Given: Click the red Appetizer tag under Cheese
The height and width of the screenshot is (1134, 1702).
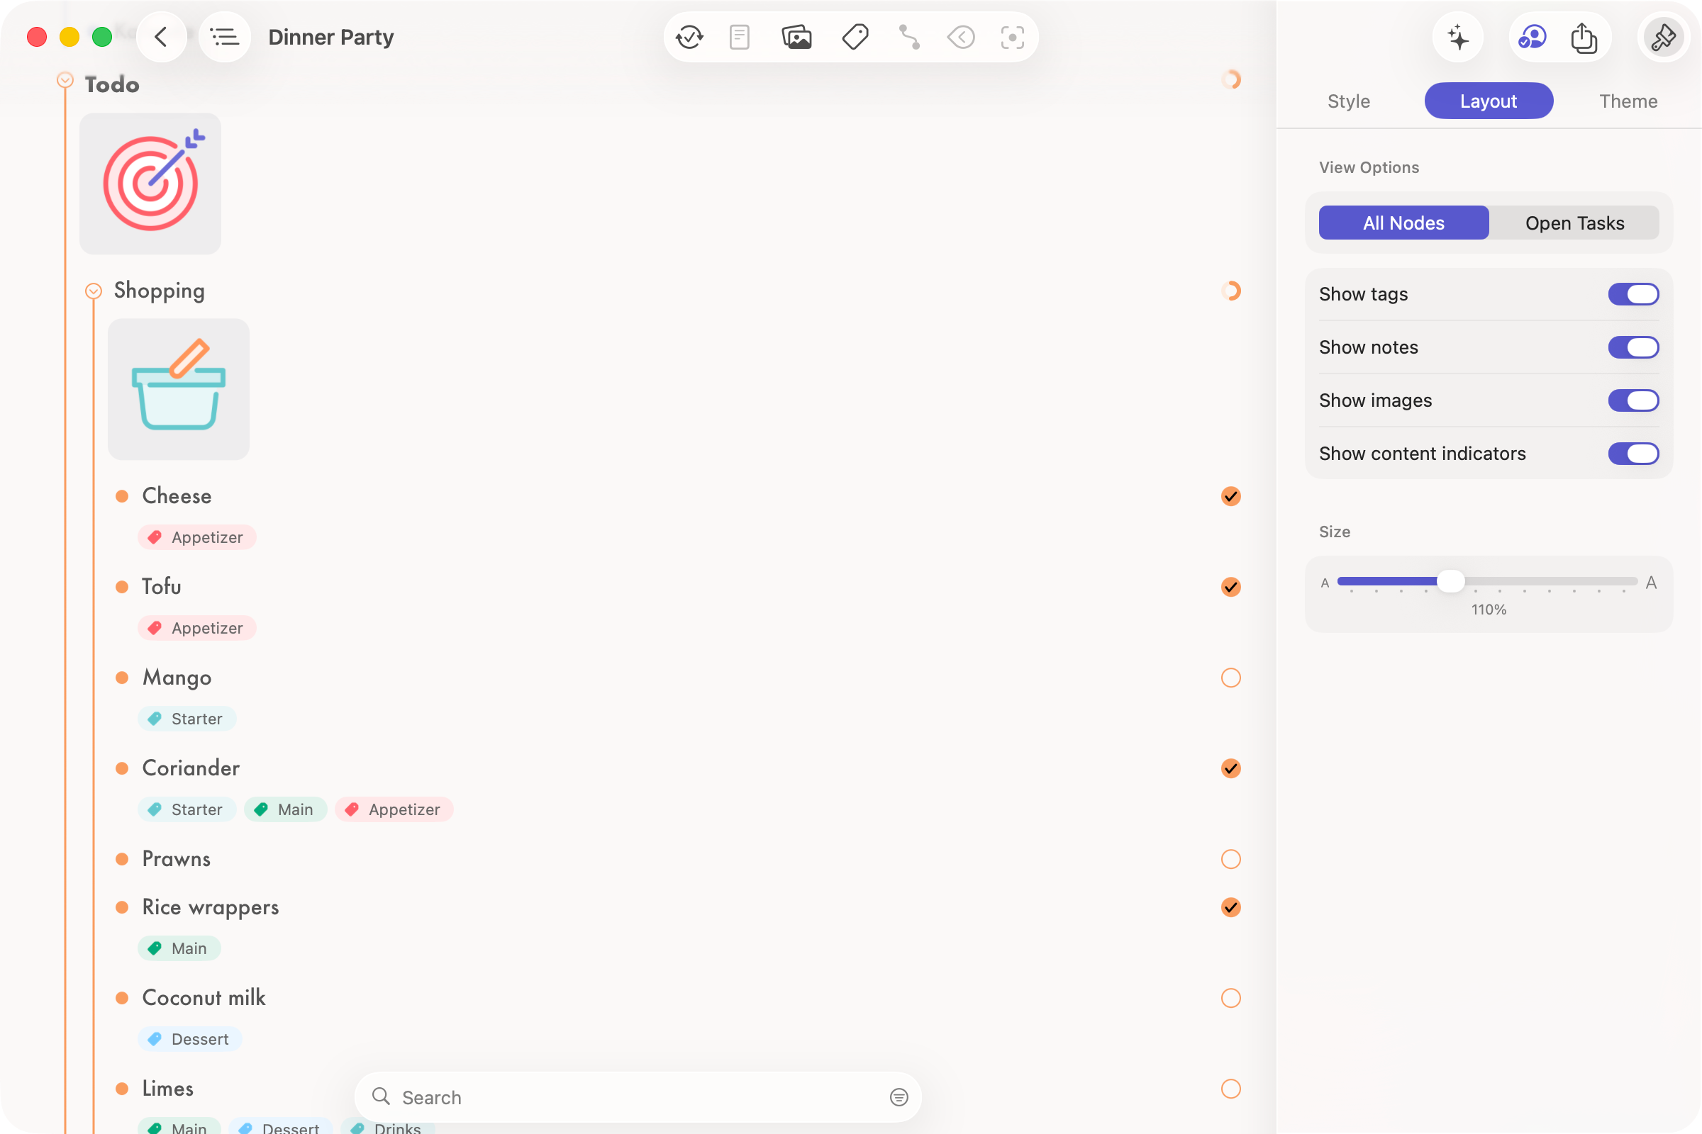Looking at the screenshot, I should click(x=197, y=537).
